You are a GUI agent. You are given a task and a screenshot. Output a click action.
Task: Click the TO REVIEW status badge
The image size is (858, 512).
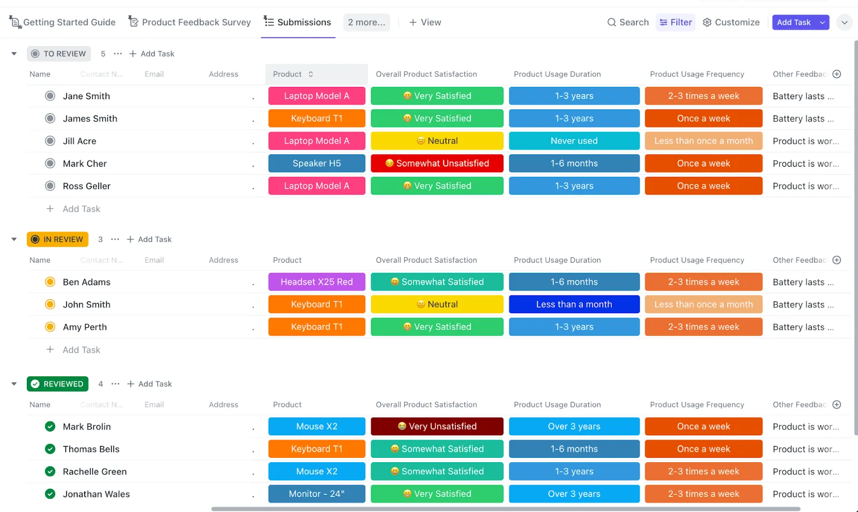59,54
